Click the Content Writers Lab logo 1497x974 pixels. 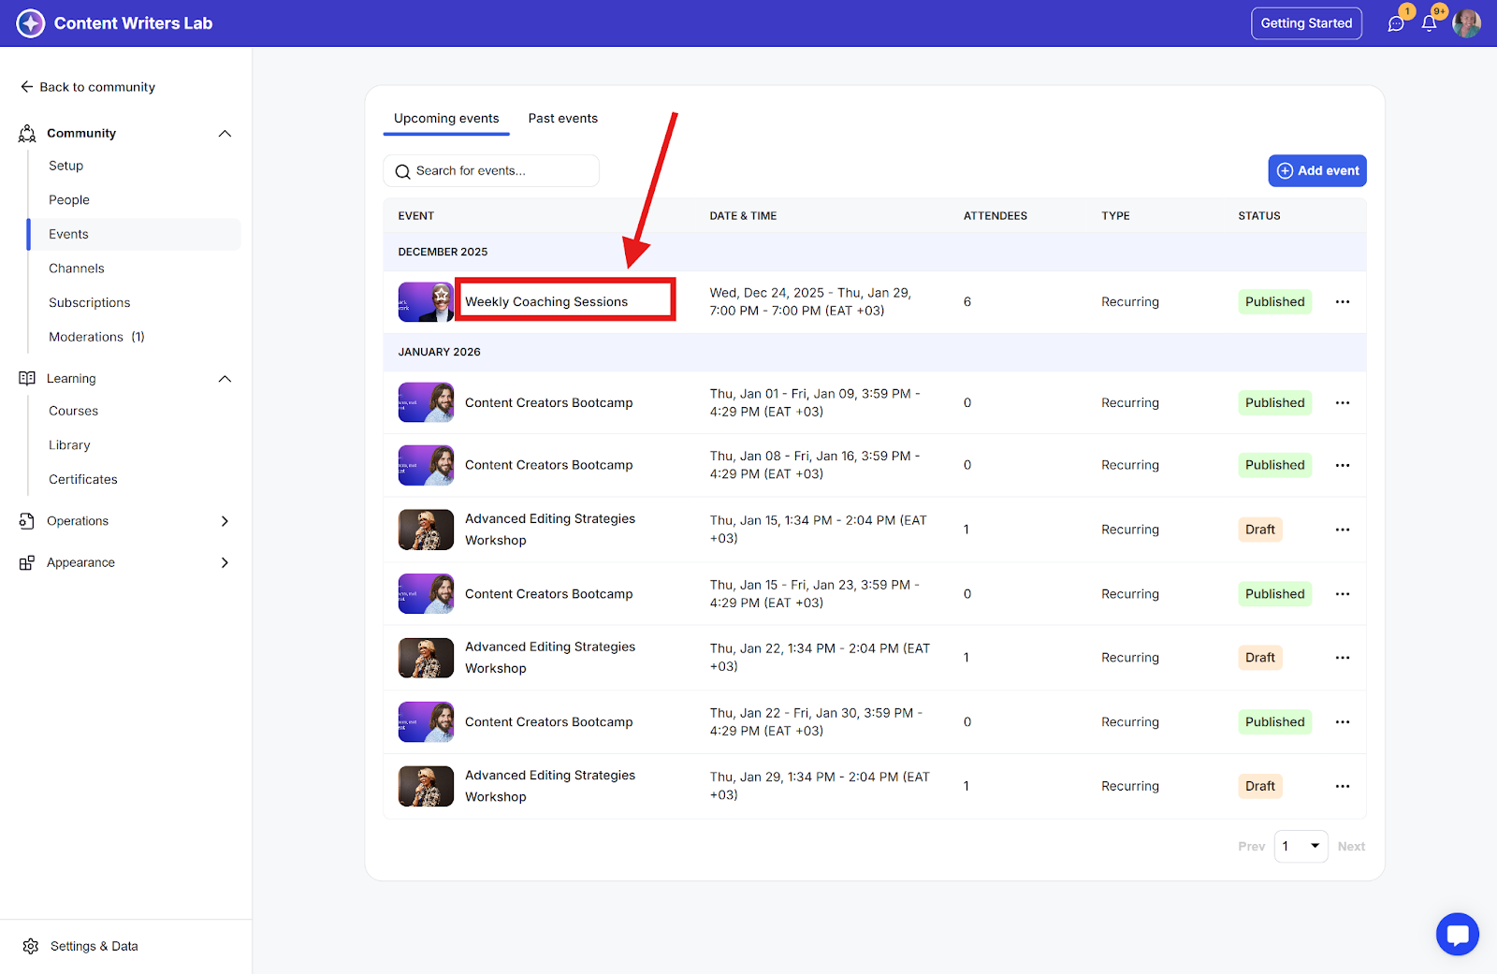coord(31,23)
